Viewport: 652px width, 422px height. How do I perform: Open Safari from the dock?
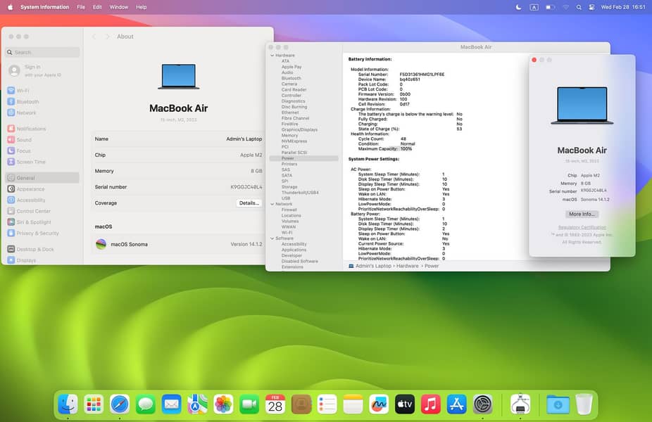tap(120, 404)
